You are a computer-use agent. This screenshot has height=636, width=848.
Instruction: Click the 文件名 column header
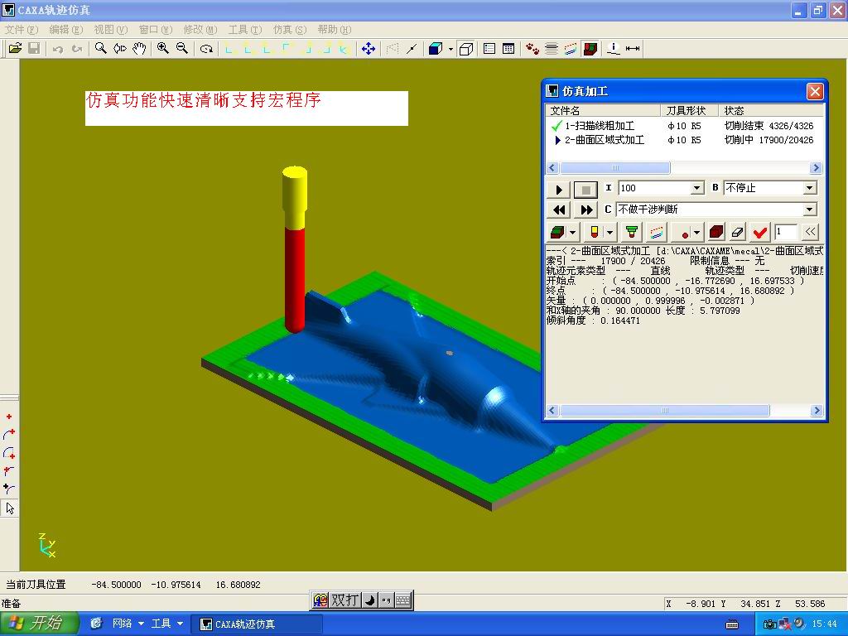[x=604, y=111]
